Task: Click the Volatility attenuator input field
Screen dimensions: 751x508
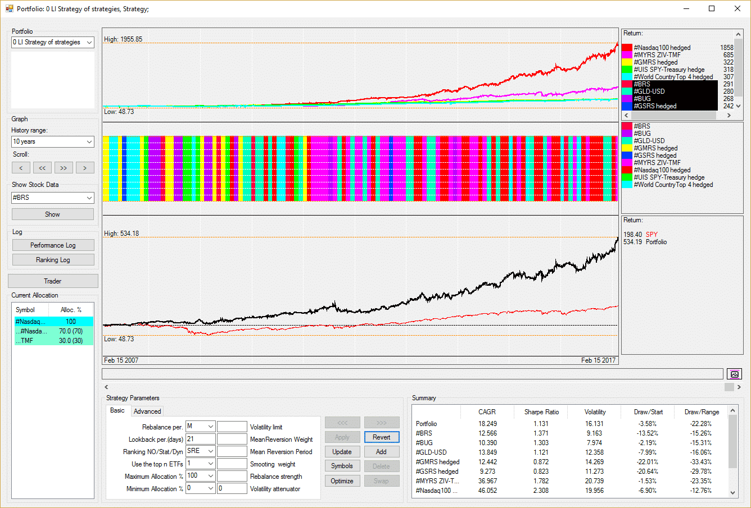Action: click(232, 488)
